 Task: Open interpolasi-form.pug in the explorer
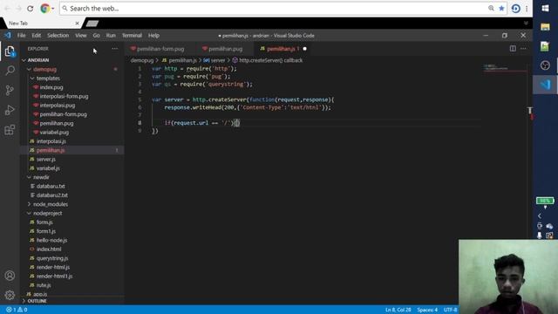click(x=64, y=96)
